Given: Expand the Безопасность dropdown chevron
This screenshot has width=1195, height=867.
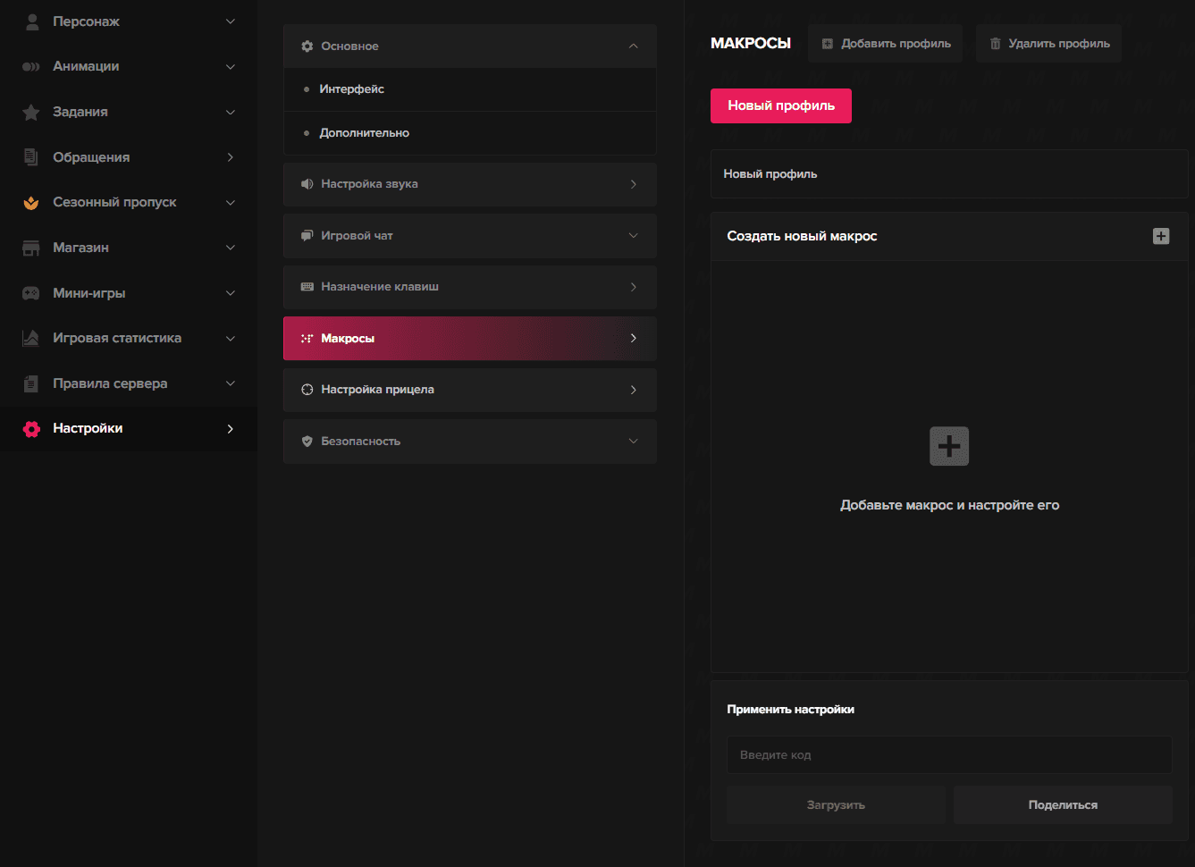Looking at the screenshot, I should pos(633,442).
